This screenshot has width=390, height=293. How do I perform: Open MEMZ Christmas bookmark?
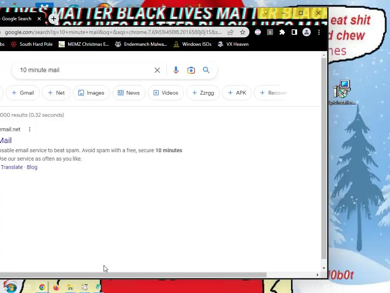pyautogui.click(x=84, y=44)
